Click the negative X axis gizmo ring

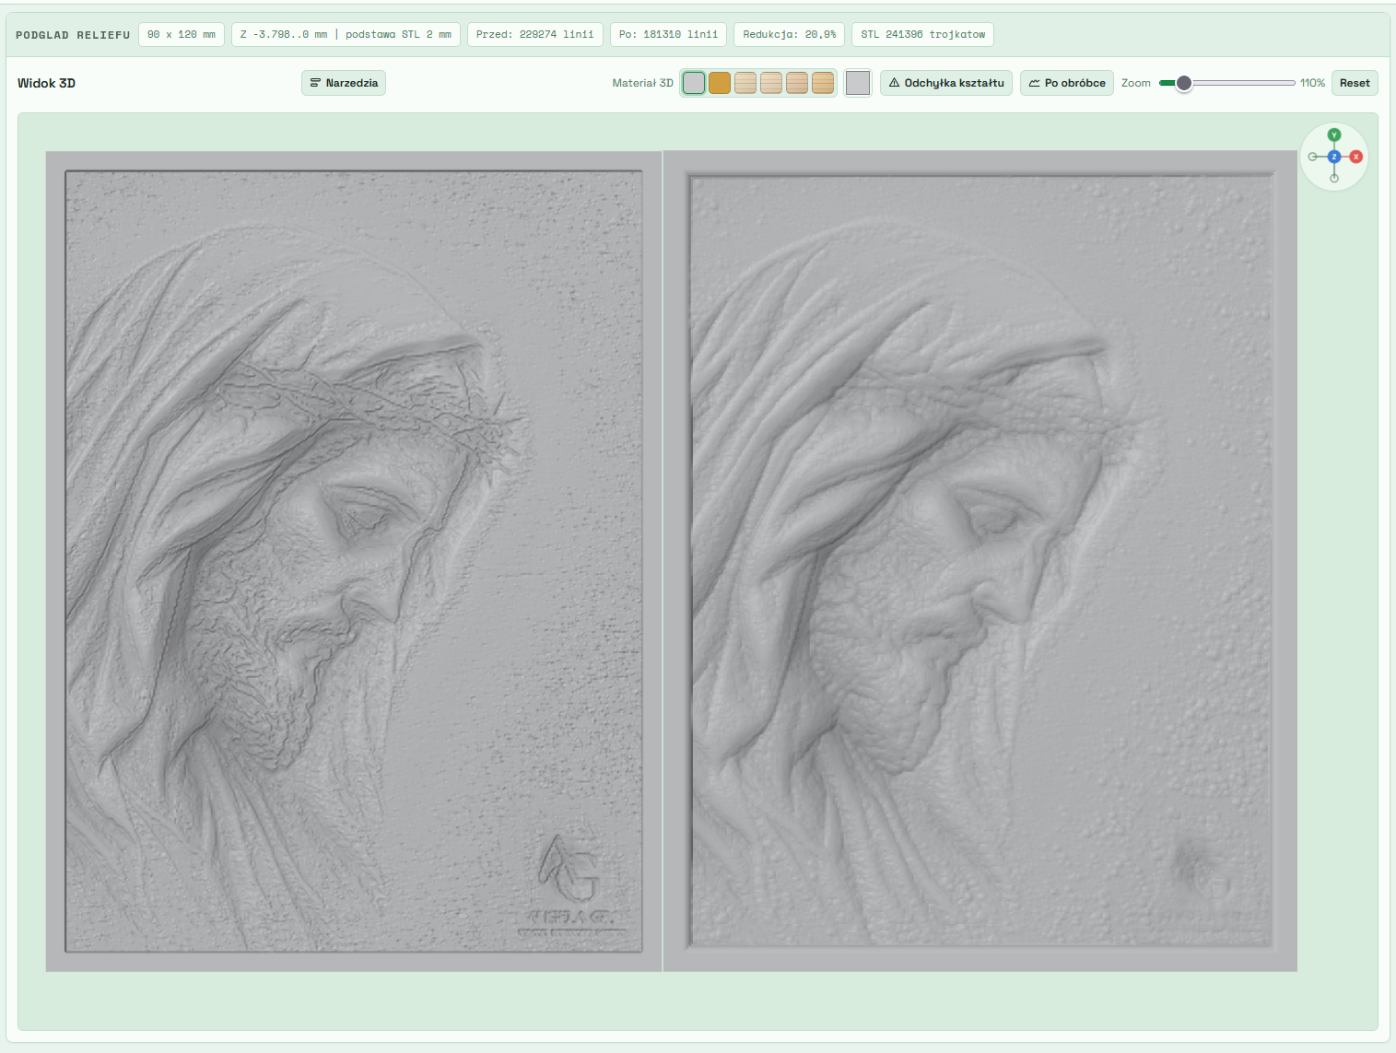pos(1312,157)
